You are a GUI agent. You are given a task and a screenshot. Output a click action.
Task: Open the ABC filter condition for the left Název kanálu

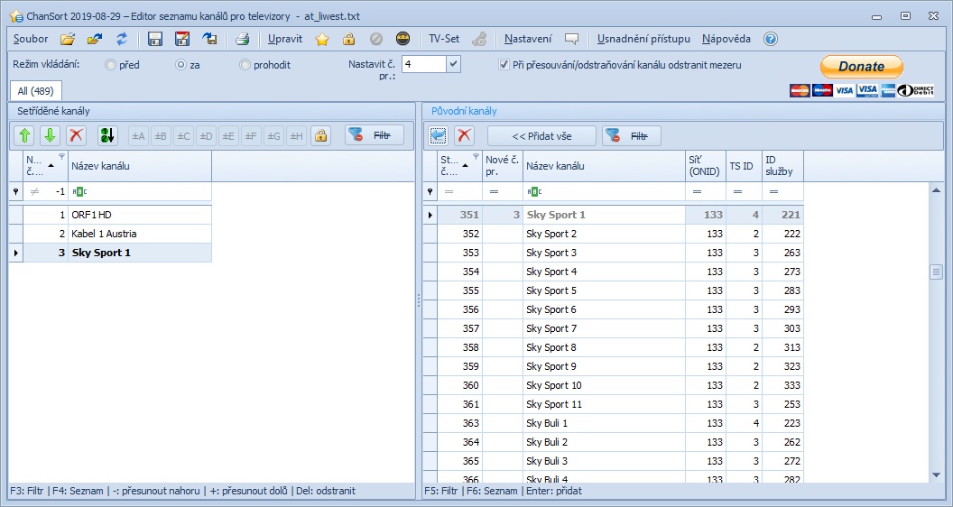[80, 191]
